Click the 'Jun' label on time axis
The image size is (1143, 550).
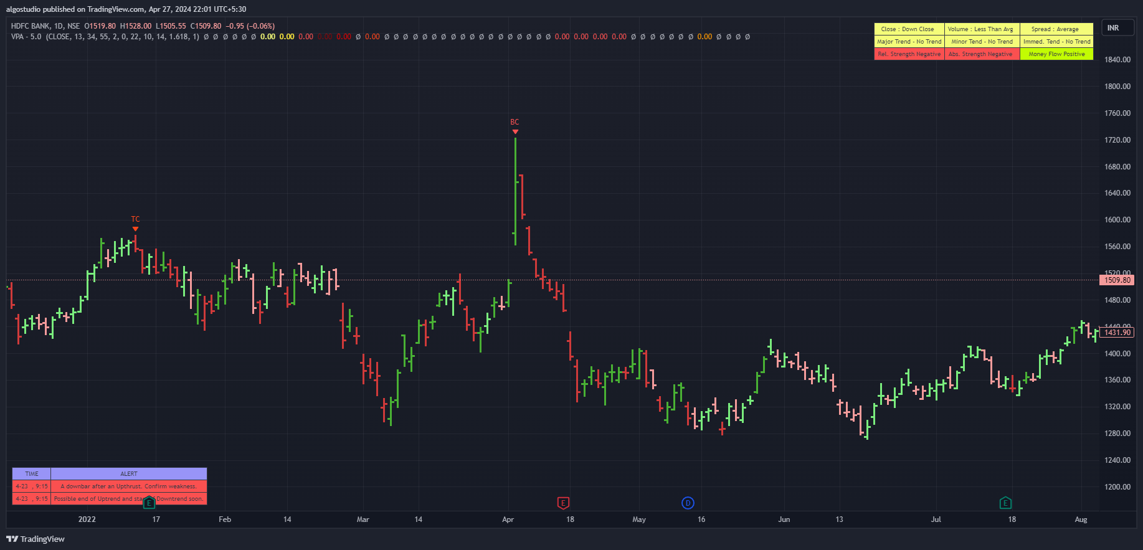tap(784, 519)
